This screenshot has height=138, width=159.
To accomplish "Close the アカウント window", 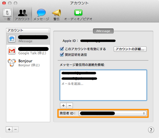I will click(4, 3).
